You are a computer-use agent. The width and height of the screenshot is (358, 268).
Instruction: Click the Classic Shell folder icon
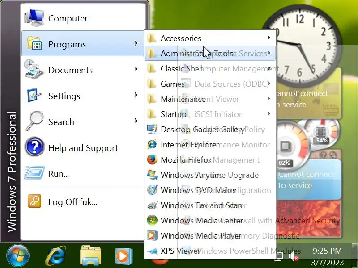pyautogui.click(x=152, y=69)
